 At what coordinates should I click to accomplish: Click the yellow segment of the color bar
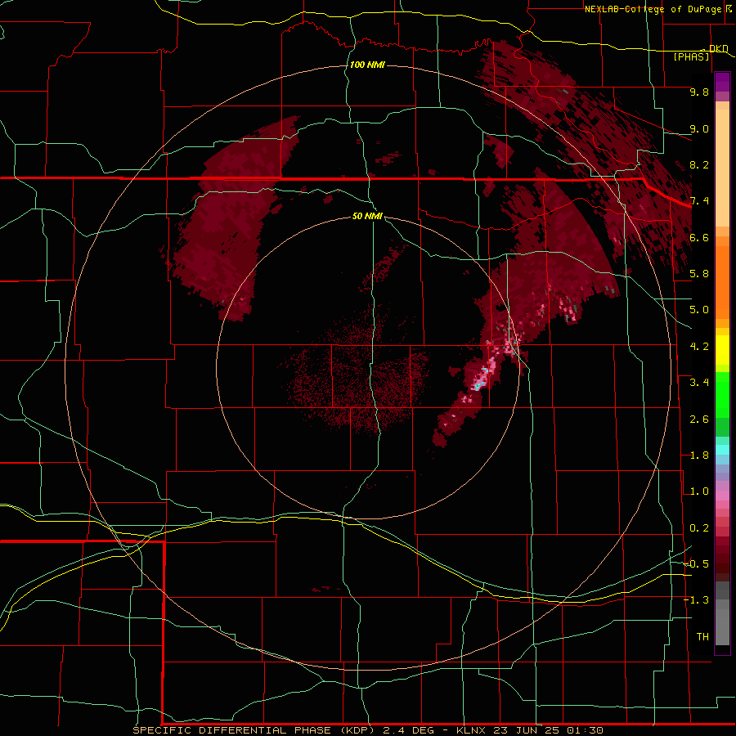coord(722,350)
